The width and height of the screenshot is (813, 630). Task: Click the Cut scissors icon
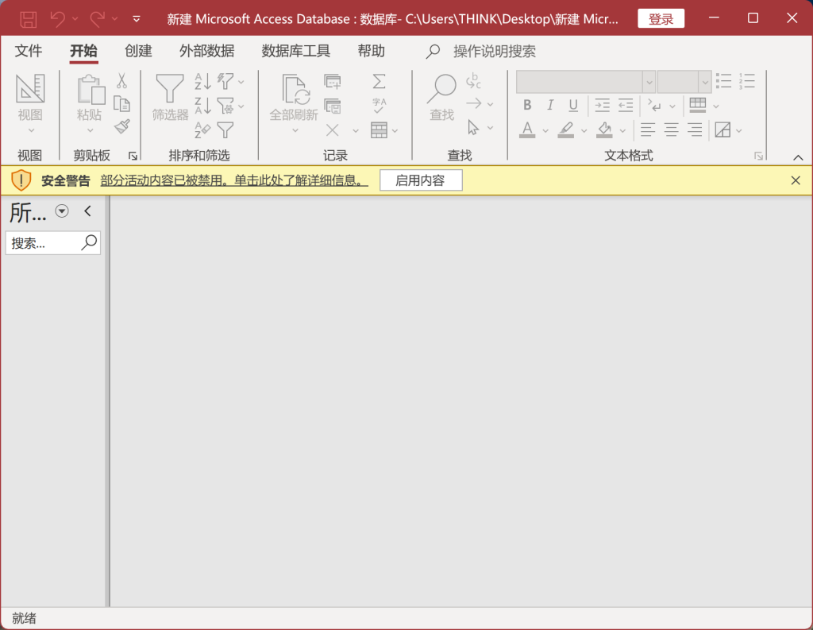coord(121,80)
